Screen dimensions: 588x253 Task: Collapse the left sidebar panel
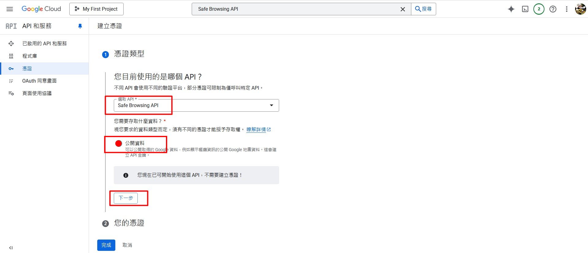pyautogui.click(x=11, y=247)
